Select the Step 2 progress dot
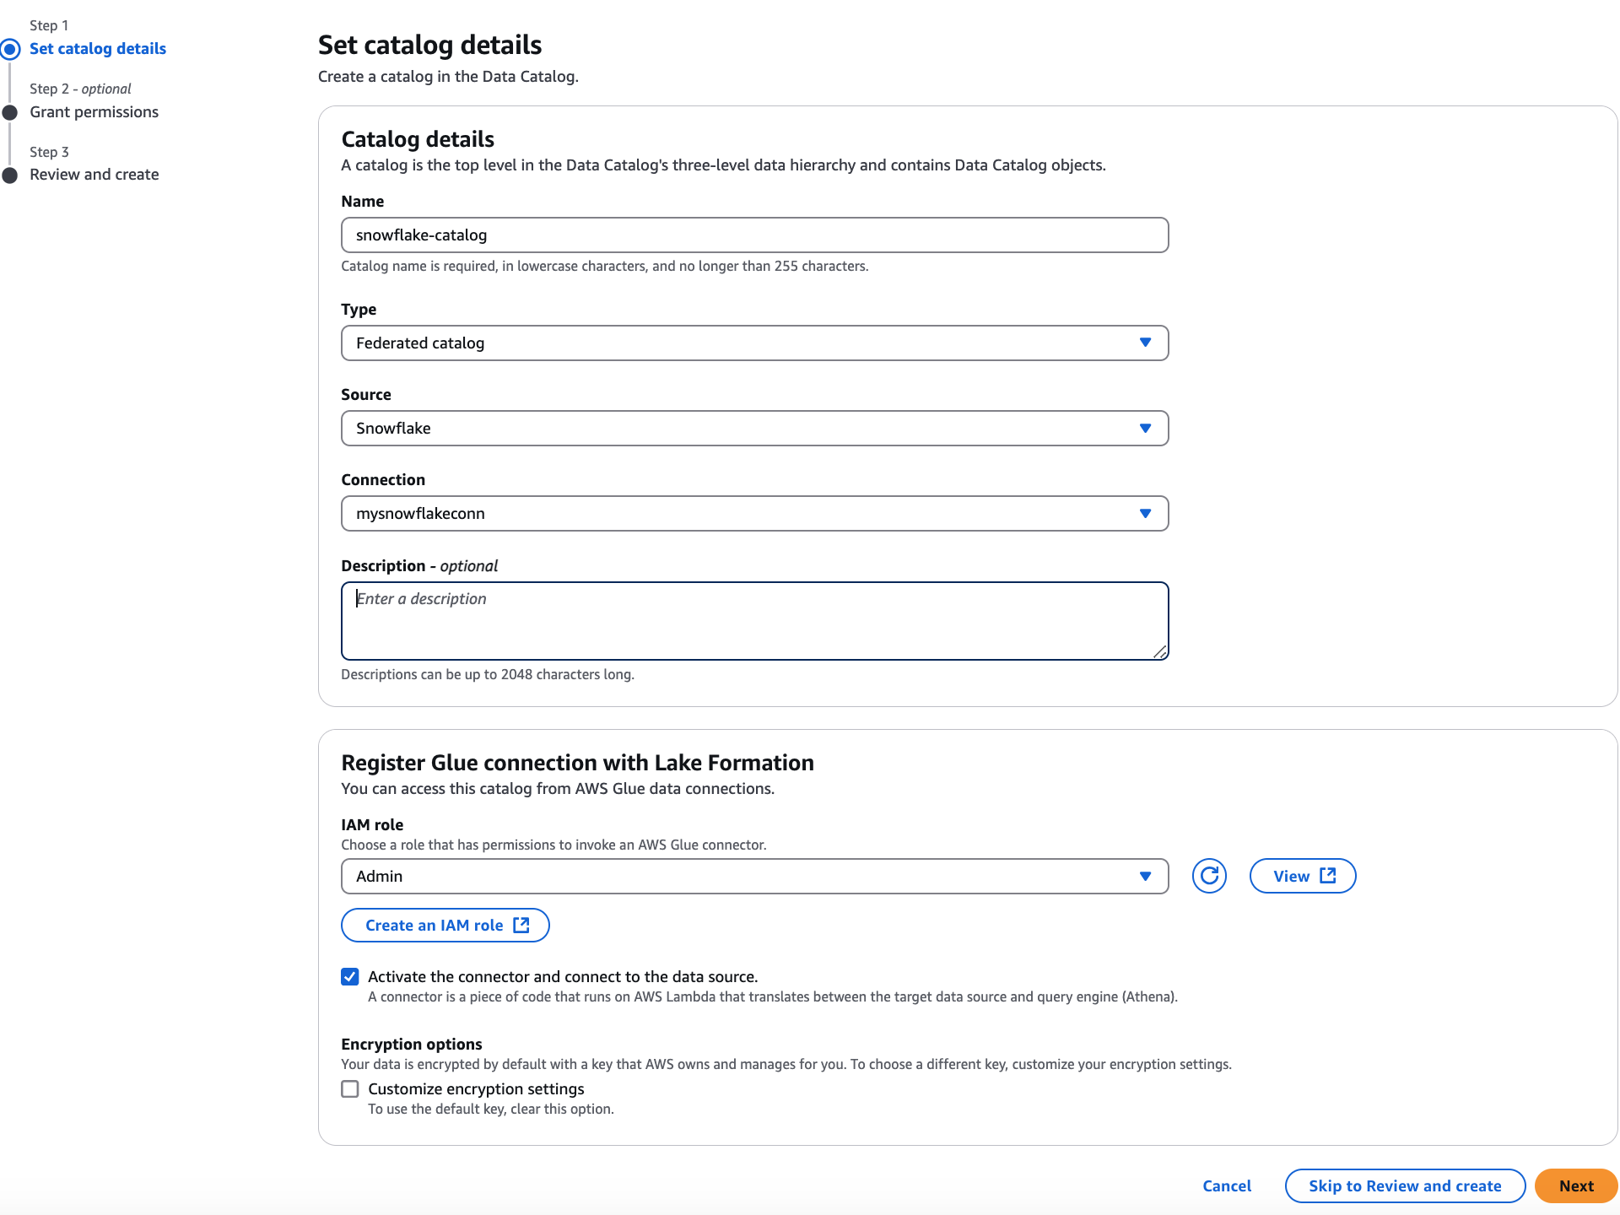This screenshot has width=1620, height=1215. (11, 112)
